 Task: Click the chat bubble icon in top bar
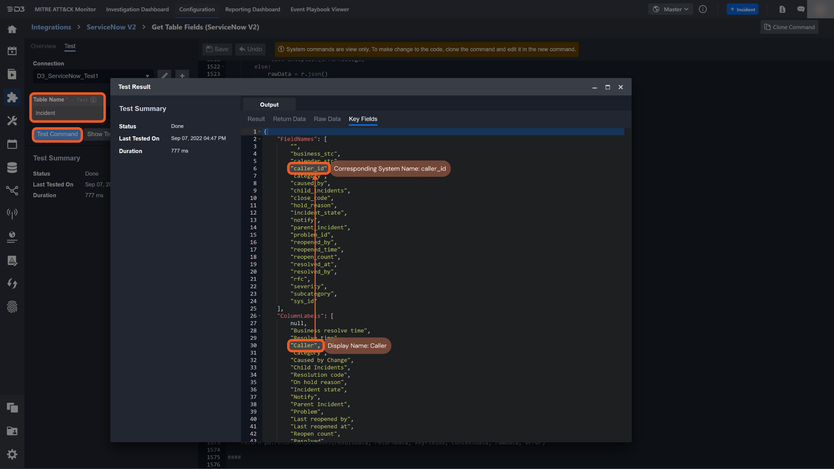click(x=801, y=9)
